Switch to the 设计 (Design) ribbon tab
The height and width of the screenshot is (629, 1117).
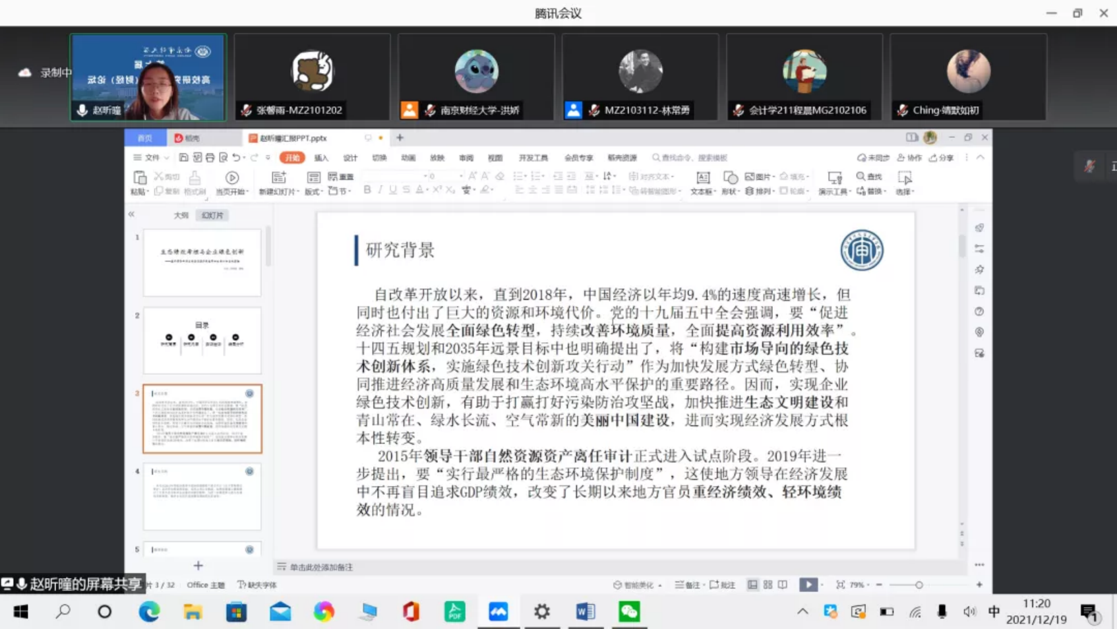[350, 158]
